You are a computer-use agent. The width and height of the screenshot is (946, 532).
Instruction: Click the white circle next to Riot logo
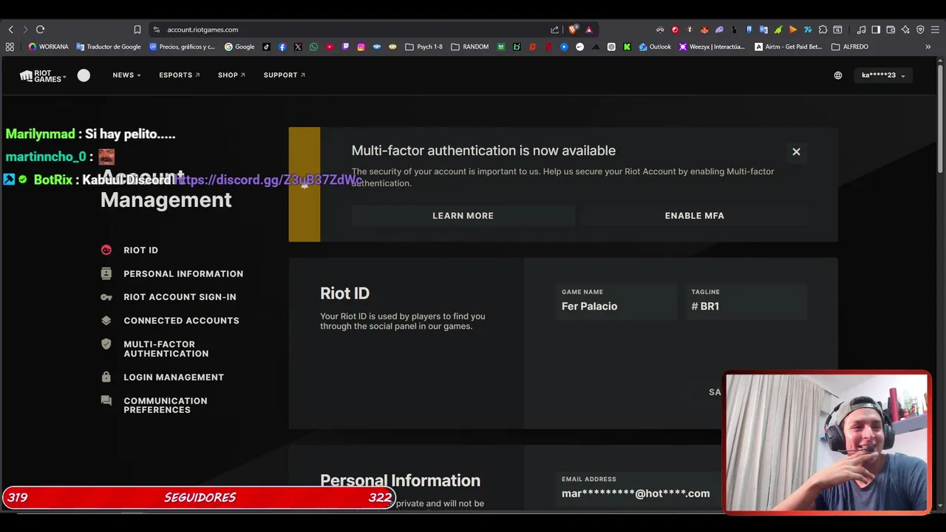(84, 75)
